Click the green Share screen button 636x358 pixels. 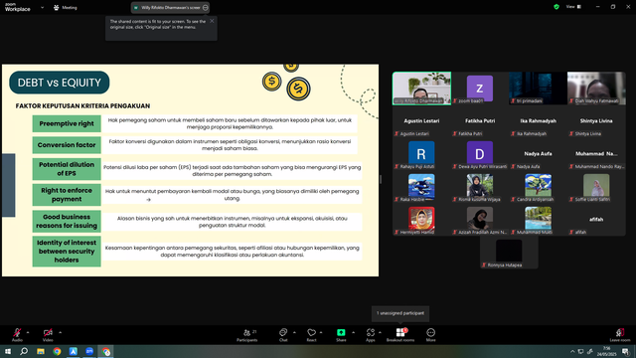pyautogui.click(x=341, y=335)
